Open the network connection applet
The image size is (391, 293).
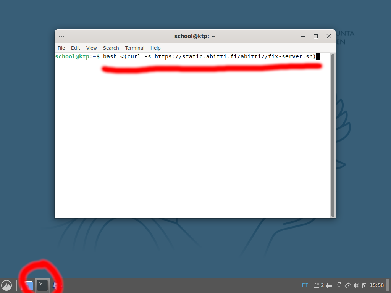pyautogui.click(x=347, y=285)
